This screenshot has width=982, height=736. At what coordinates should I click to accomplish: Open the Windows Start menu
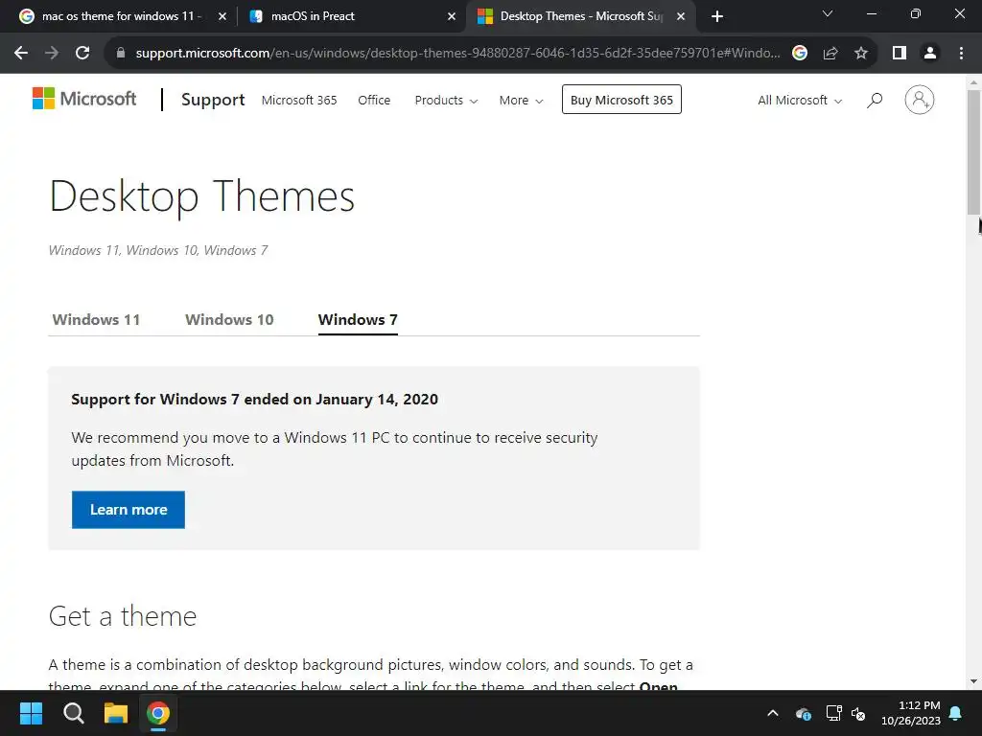click(31, 713)
